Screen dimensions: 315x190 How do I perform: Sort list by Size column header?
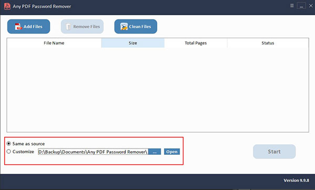pos(133,43)
